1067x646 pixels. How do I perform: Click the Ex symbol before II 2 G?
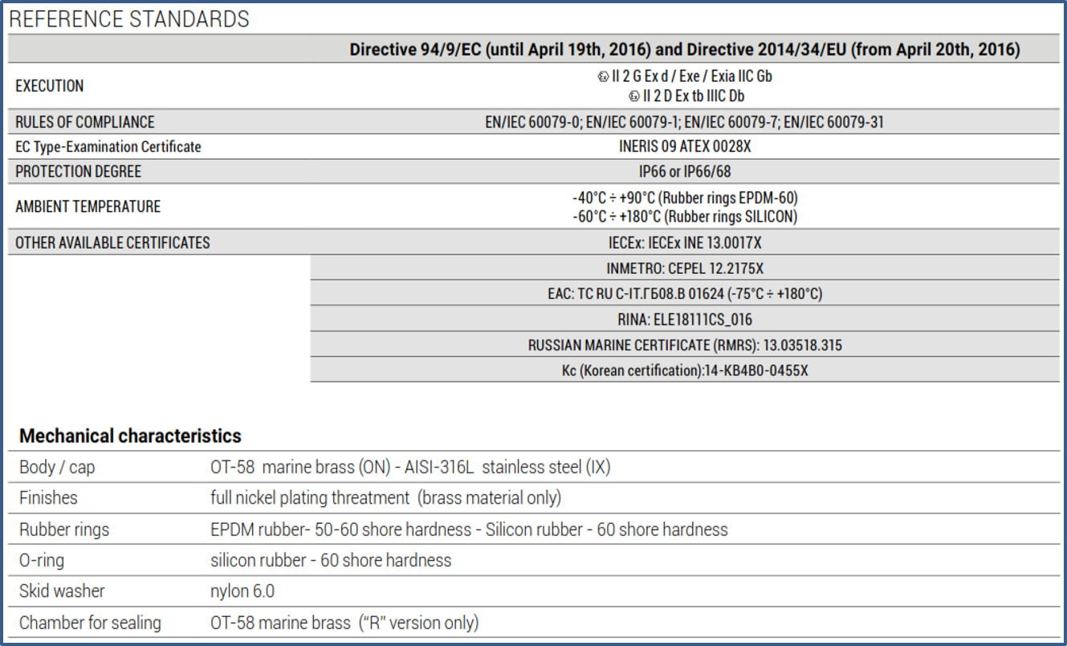click(x=602, y=77)
